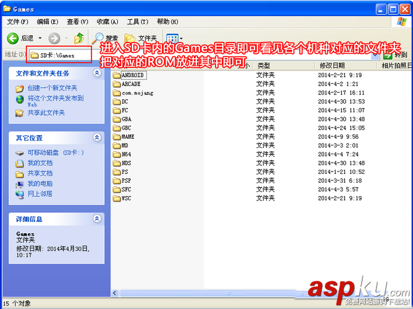Select the MAME folder icon

[x=117, y=137]
